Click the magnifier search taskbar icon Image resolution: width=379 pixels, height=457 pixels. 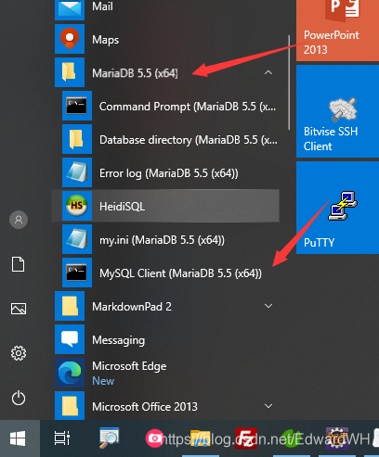point(109,438)
